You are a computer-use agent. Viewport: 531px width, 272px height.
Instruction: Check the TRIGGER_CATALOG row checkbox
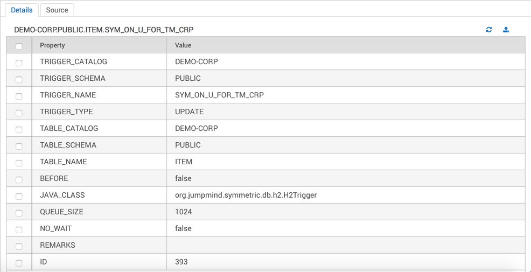pos(19,62)
